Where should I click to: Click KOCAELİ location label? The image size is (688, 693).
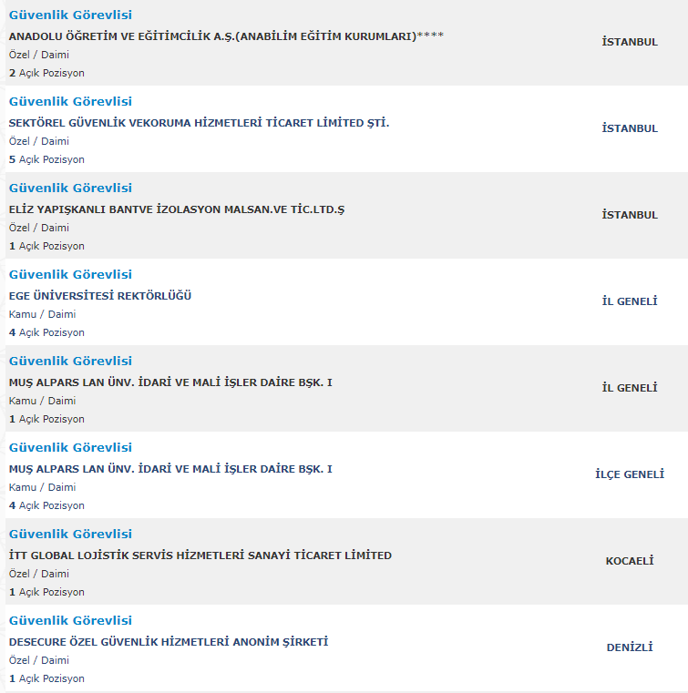coord(630,561)
